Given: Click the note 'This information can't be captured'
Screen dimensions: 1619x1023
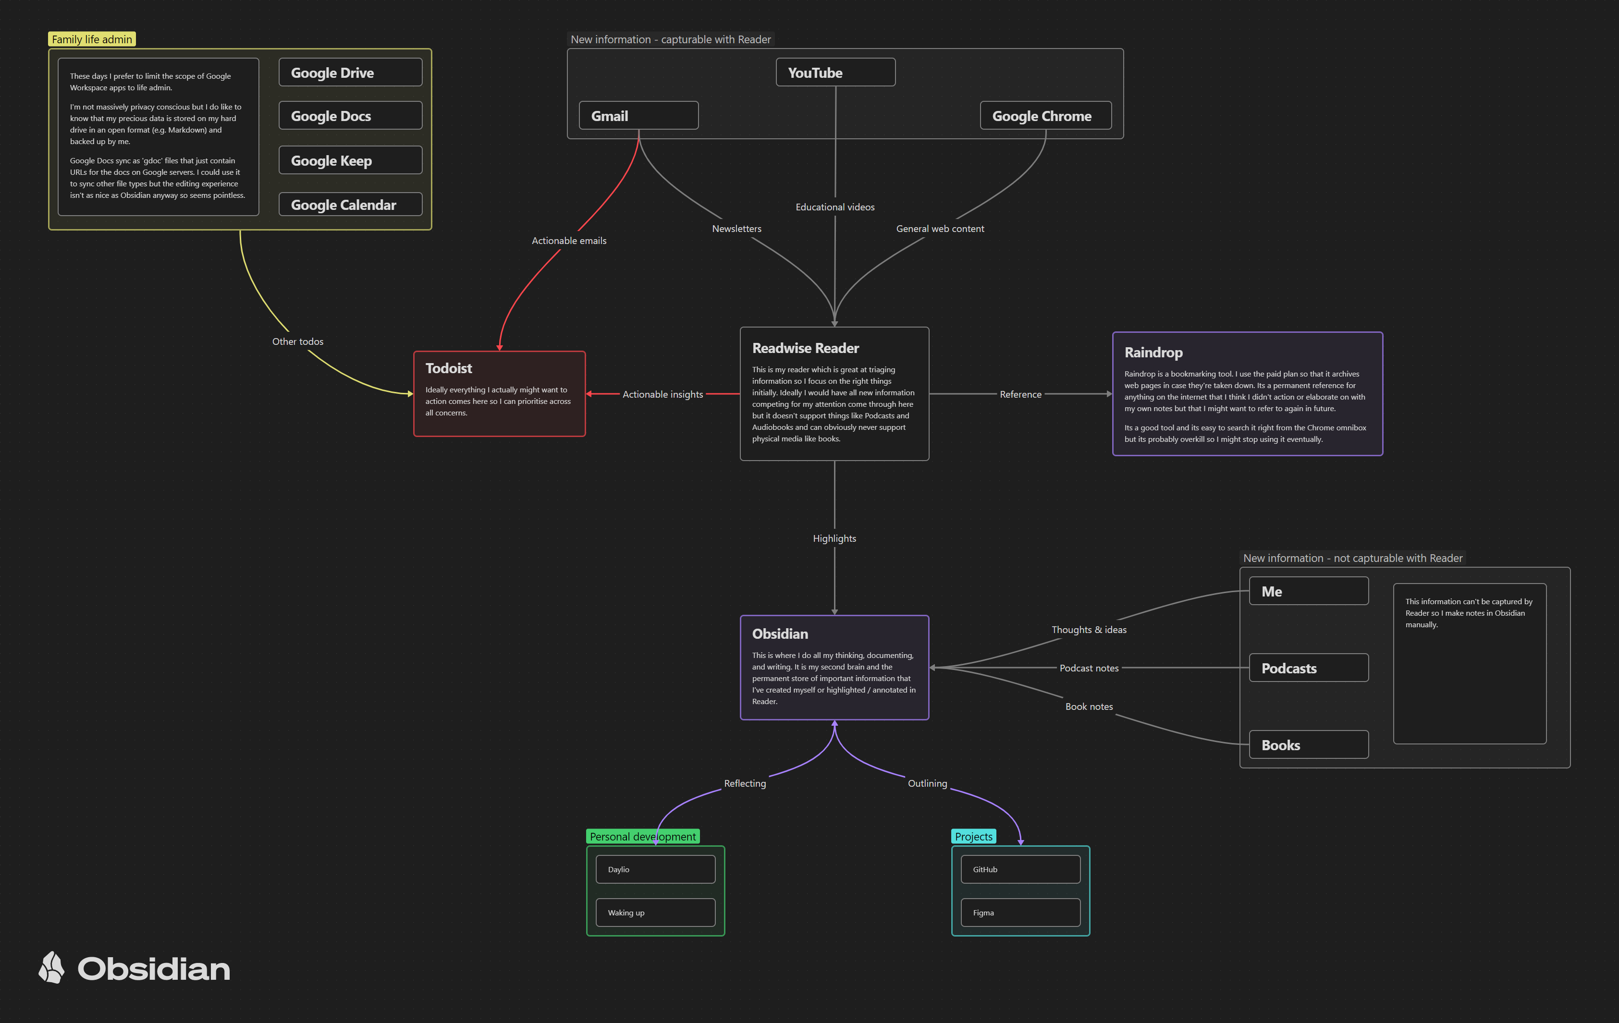Looking at the screenshot, I should 1470,663.
